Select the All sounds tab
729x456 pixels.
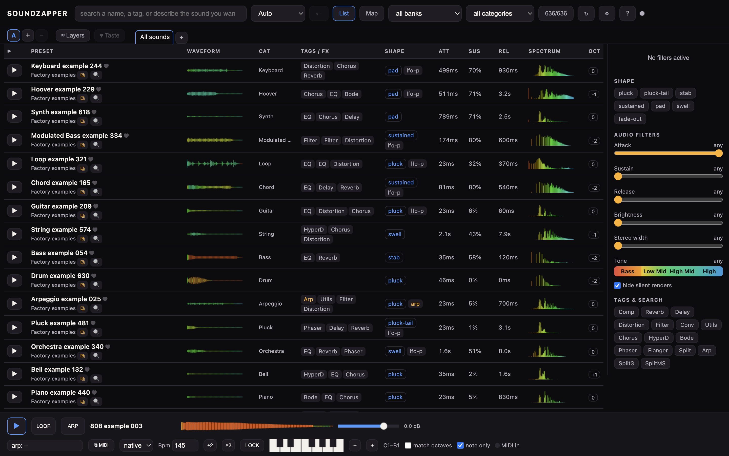pos(155,37)
